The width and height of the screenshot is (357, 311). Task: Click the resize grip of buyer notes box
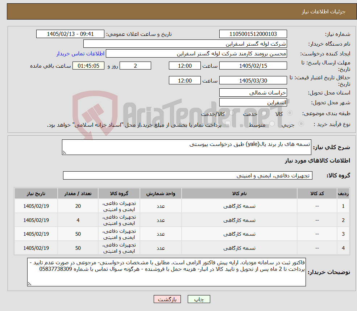pyautogui.click(x=29, y=284)
